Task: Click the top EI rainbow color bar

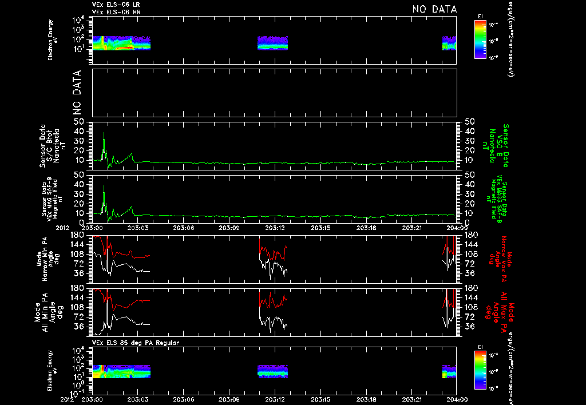Action: [480, 39]
